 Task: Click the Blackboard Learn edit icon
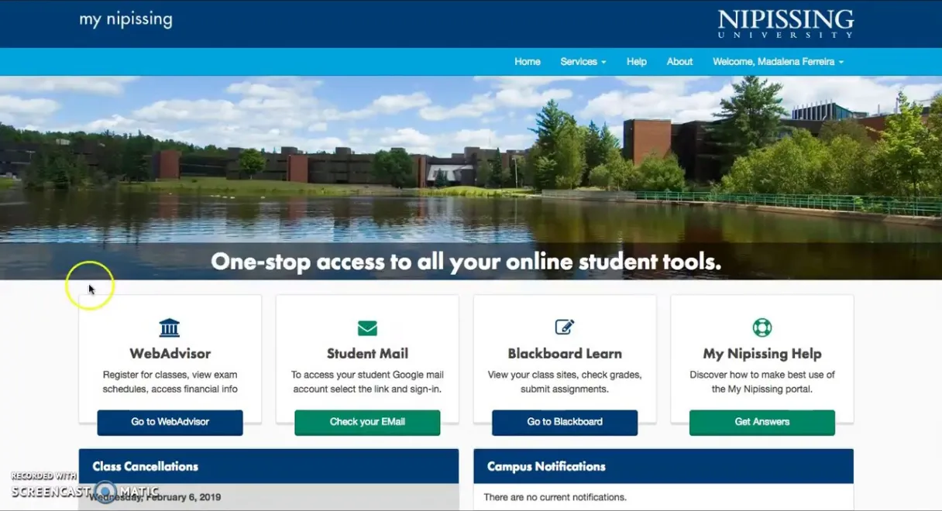[x=565, y=328]
